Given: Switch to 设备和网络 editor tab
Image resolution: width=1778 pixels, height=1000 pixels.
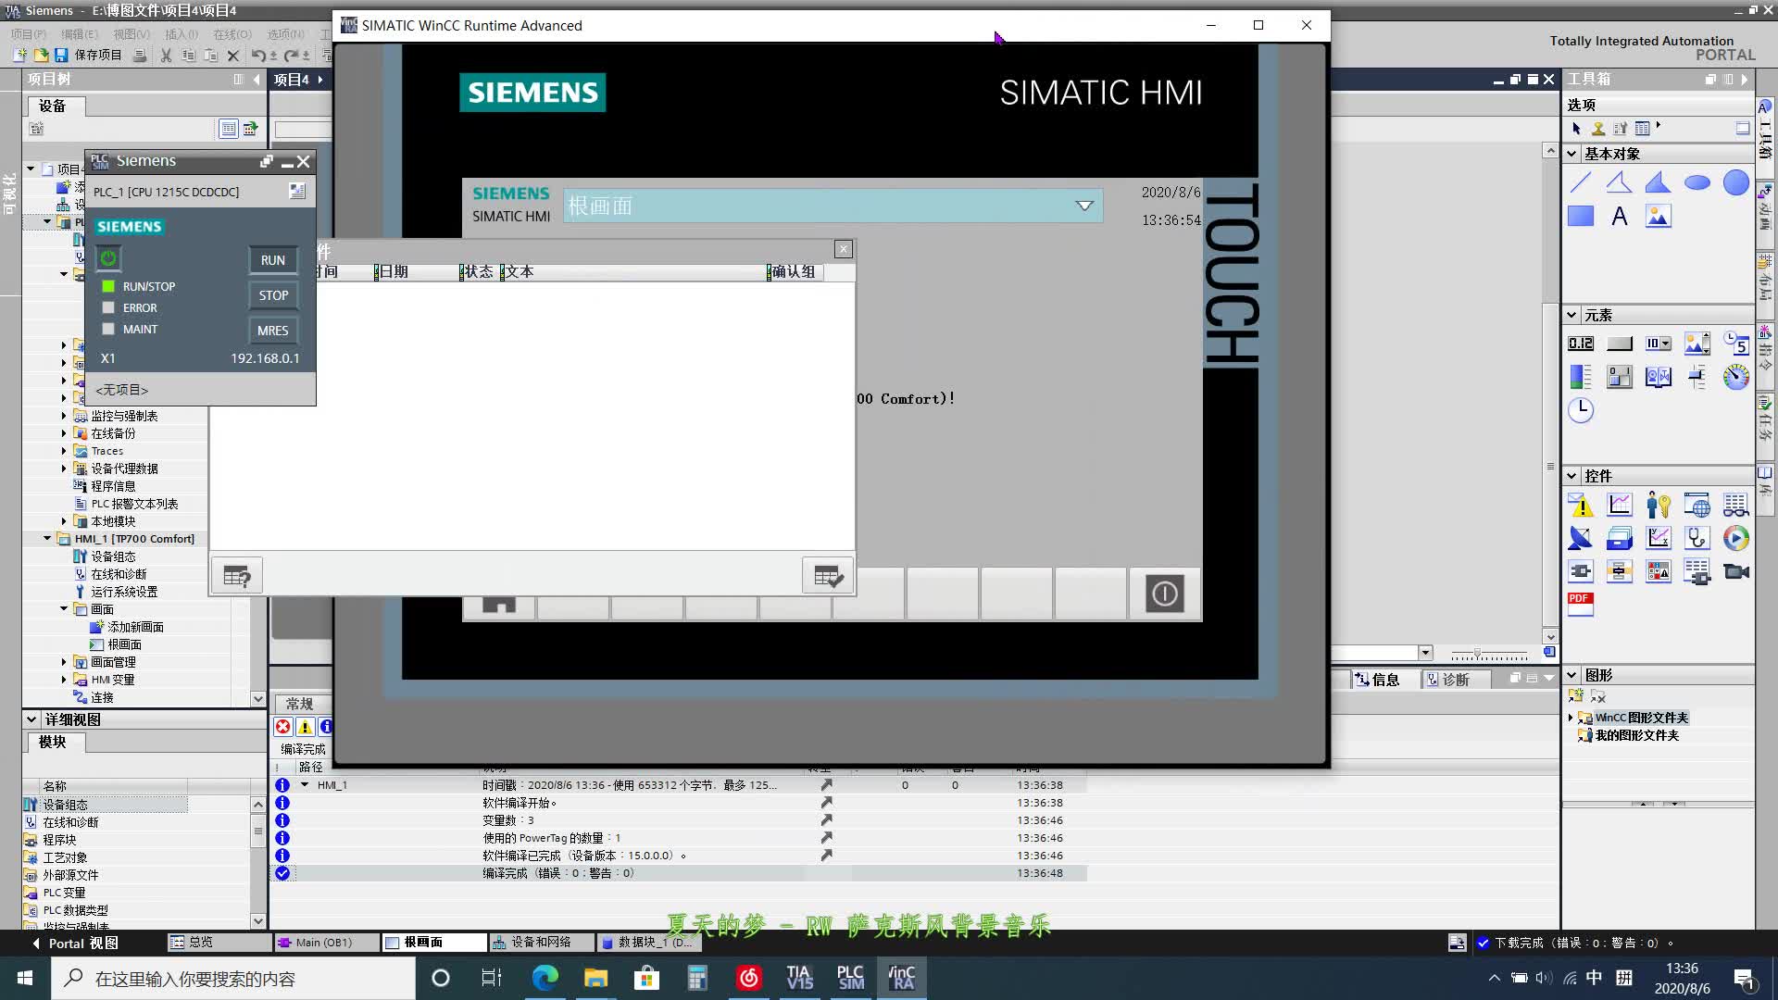Looking at the screenshot, I should 541,943.
